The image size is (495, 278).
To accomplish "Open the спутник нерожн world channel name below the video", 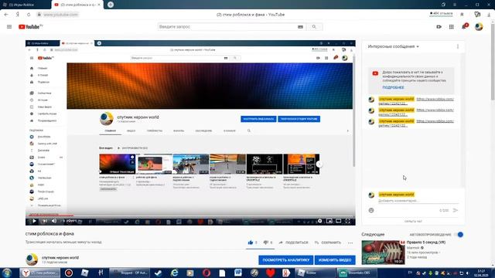I will [x=60, y=257].
